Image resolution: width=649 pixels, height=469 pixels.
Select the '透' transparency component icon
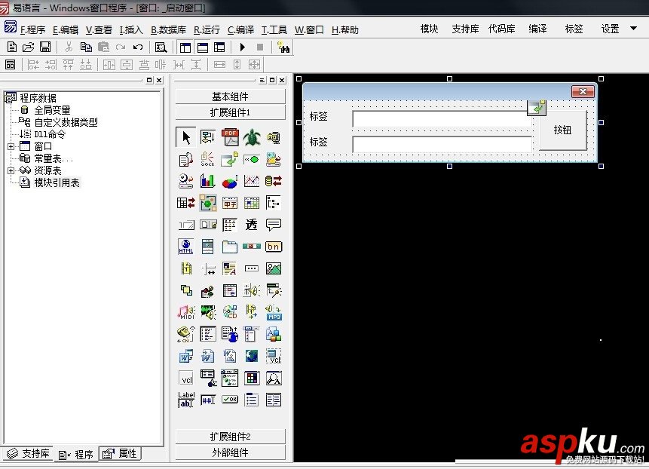coord(252,225)
